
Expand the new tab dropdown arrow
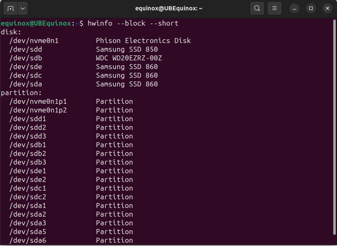coord(23,8)
